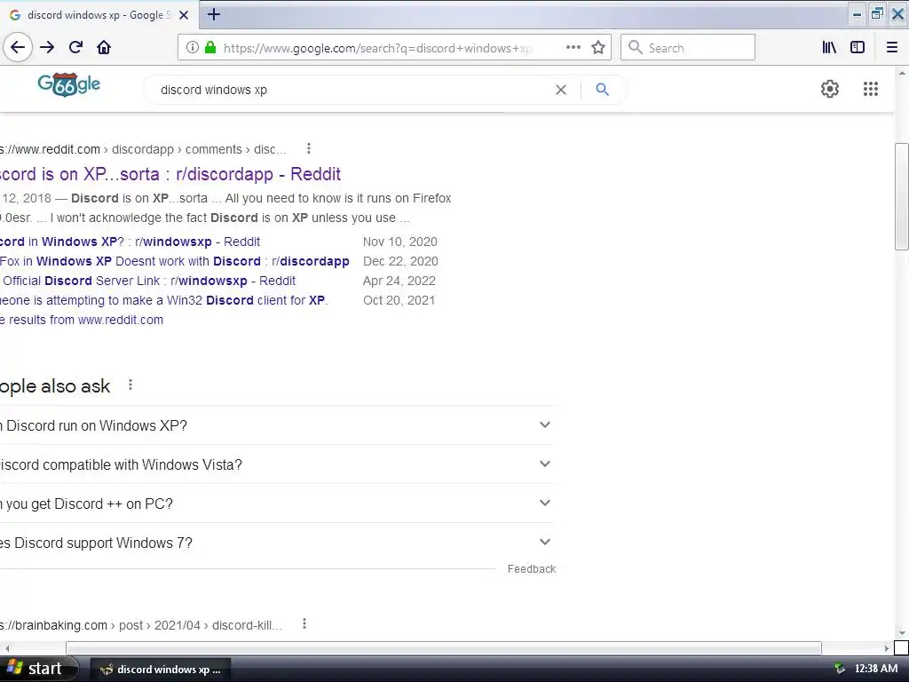Viewport: 909px width, 682px height.
Task: Open 'Official Discord Server Link' Reddit link
Action: click(148, 281)
